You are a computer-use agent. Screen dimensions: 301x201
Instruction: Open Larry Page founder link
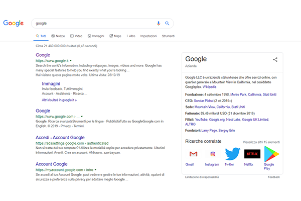pos(209,131)
